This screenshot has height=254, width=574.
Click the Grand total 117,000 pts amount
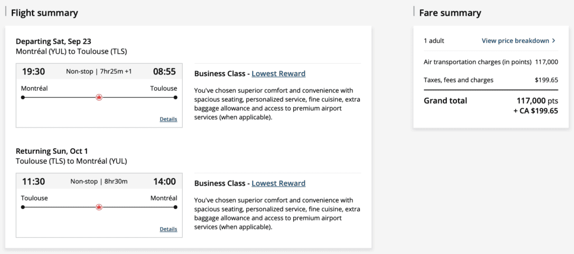(x=536, y=101)
